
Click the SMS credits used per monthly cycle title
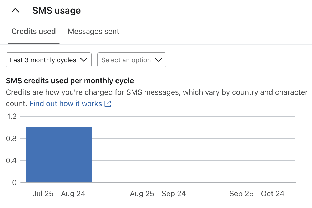70,81
